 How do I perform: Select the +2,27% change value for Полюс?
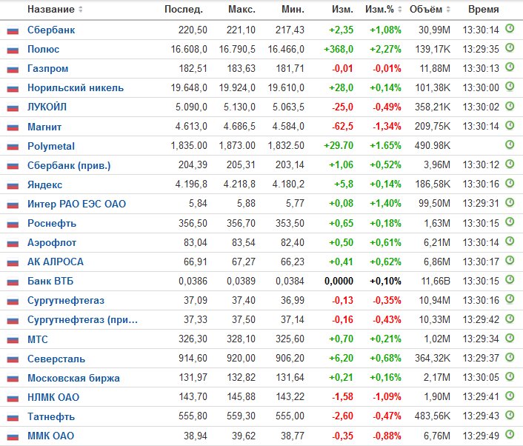point(385,50)
